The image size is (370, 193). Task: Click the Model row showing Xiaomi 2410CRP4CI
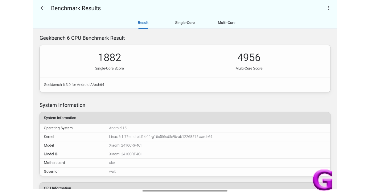pyautogui.click(x=123, y=145)
